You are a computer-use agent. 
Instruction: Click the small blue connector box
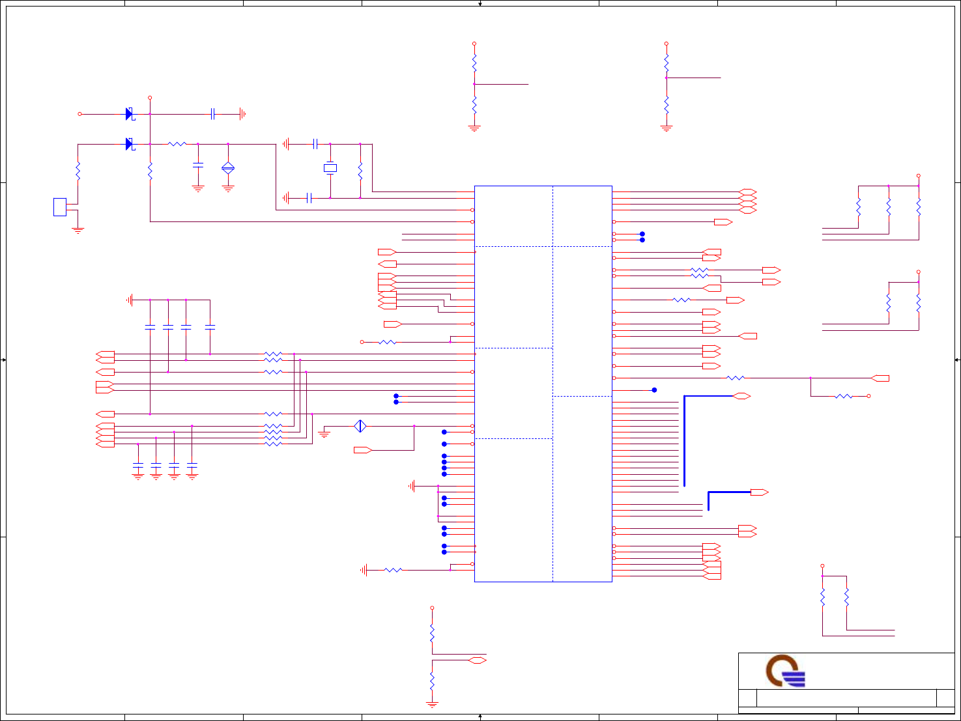point(60,206)
